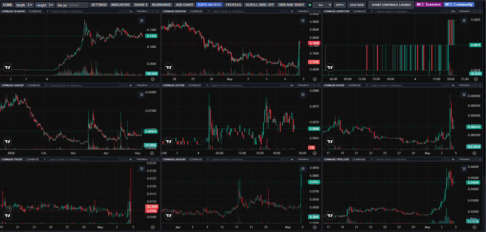The image size is (486, 232).
Task: Open SETTINGS menu
Action: click(99, 5)
